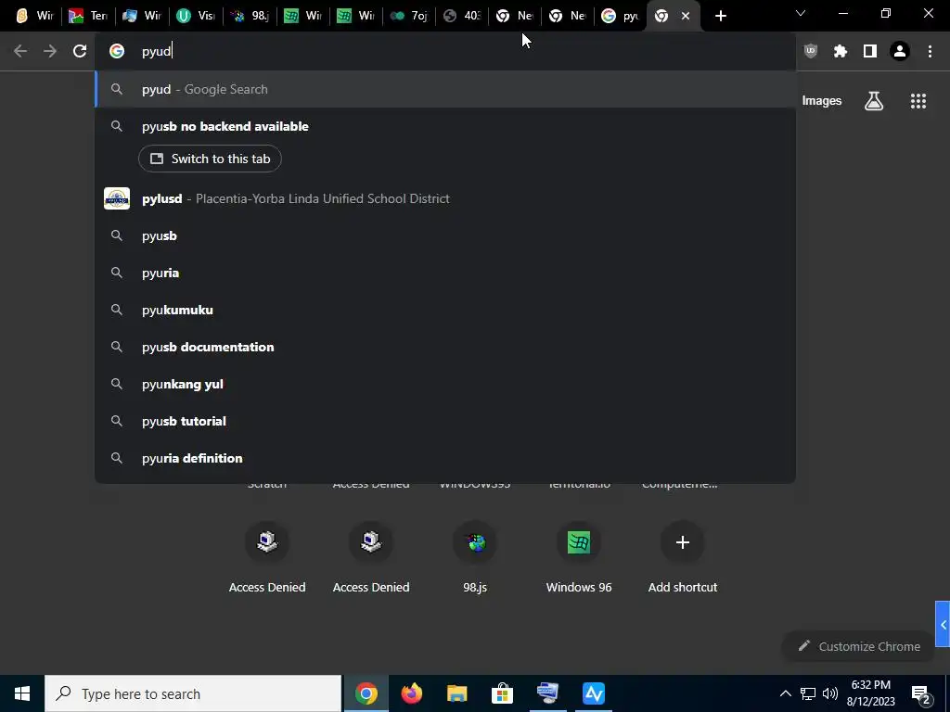Select 'pyusb no backend available' suggestion

(445, 126)
